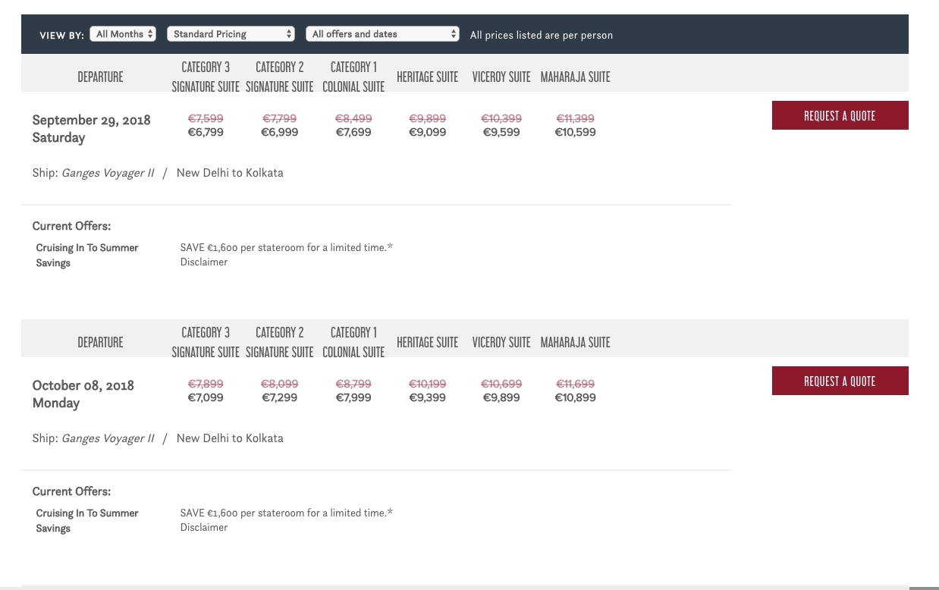Viewport: 939px width, 590px height.
Task: Click the crossed-out price €8,799
Action: point(353,384)
